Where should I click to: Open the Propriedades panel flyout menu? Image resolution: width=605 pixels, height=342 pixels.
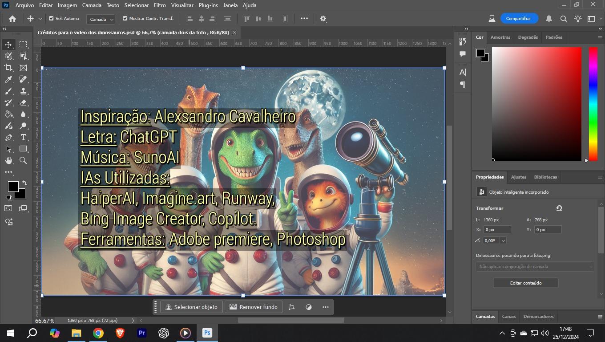click(600, 177)
